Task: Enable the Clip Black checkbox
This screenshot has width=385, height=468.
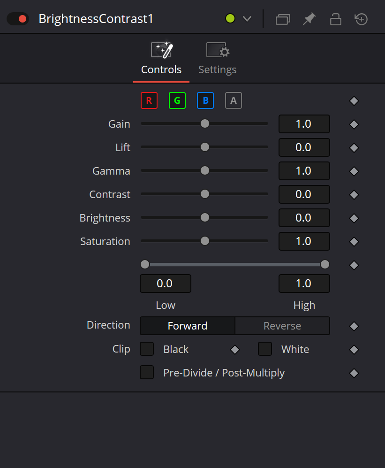Action: (147, 349)
